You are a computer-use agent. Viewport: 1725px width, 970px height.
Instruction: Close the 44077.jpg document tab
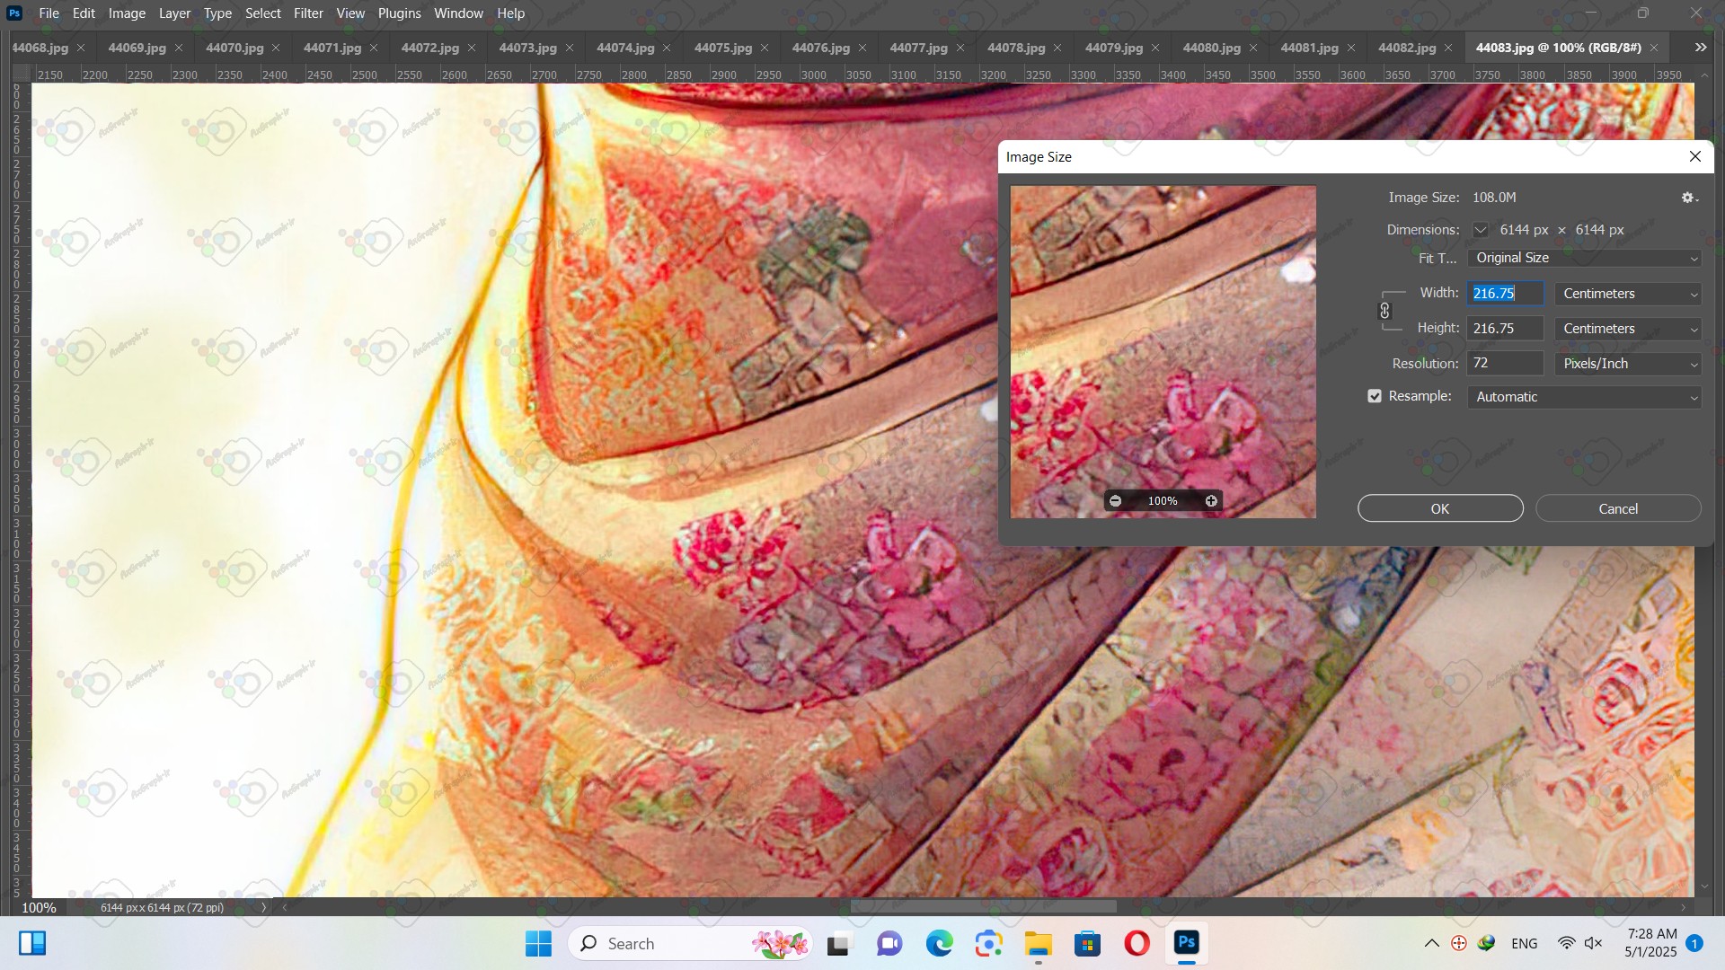point(960,48)
